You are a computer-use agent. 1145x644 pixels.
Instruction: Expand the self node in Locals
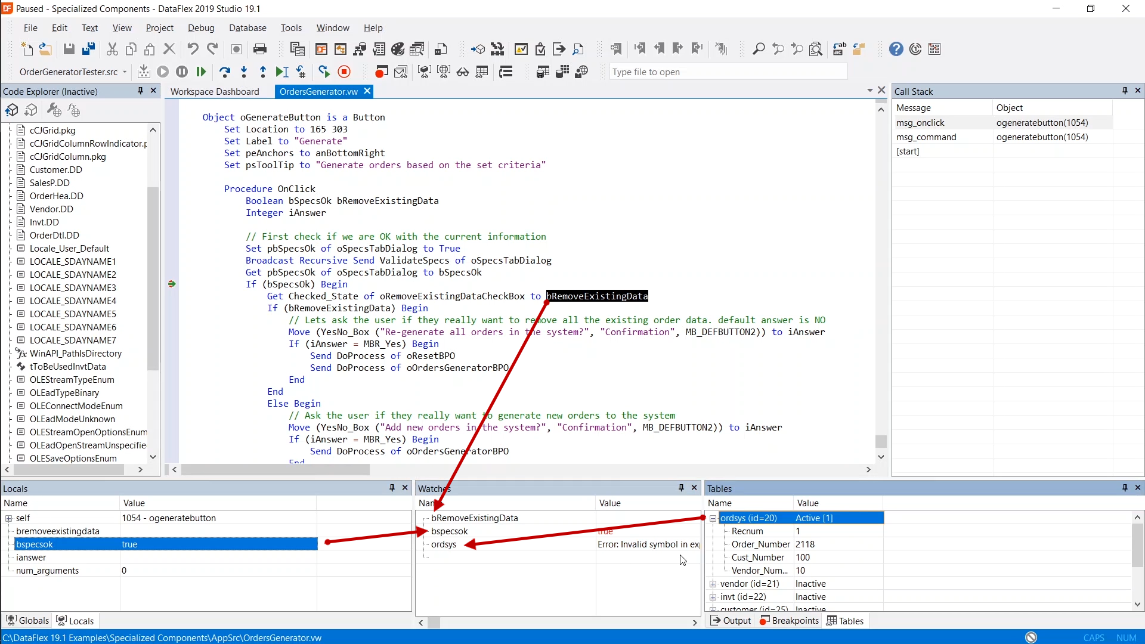point(9,518)
